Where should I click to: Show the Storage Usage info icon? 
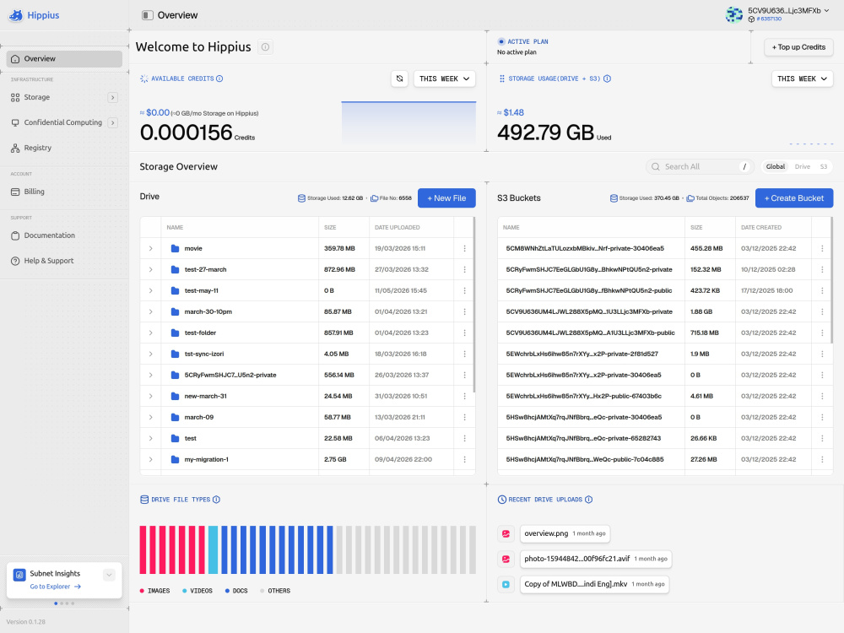click(607, 78)
